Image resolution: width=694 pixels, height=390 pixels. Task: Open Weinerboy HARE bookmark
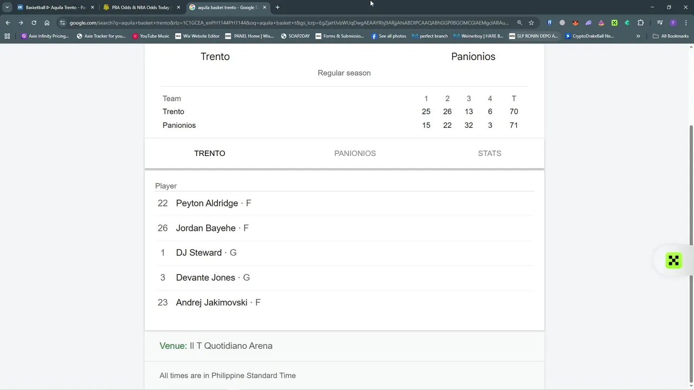(479, 36)
